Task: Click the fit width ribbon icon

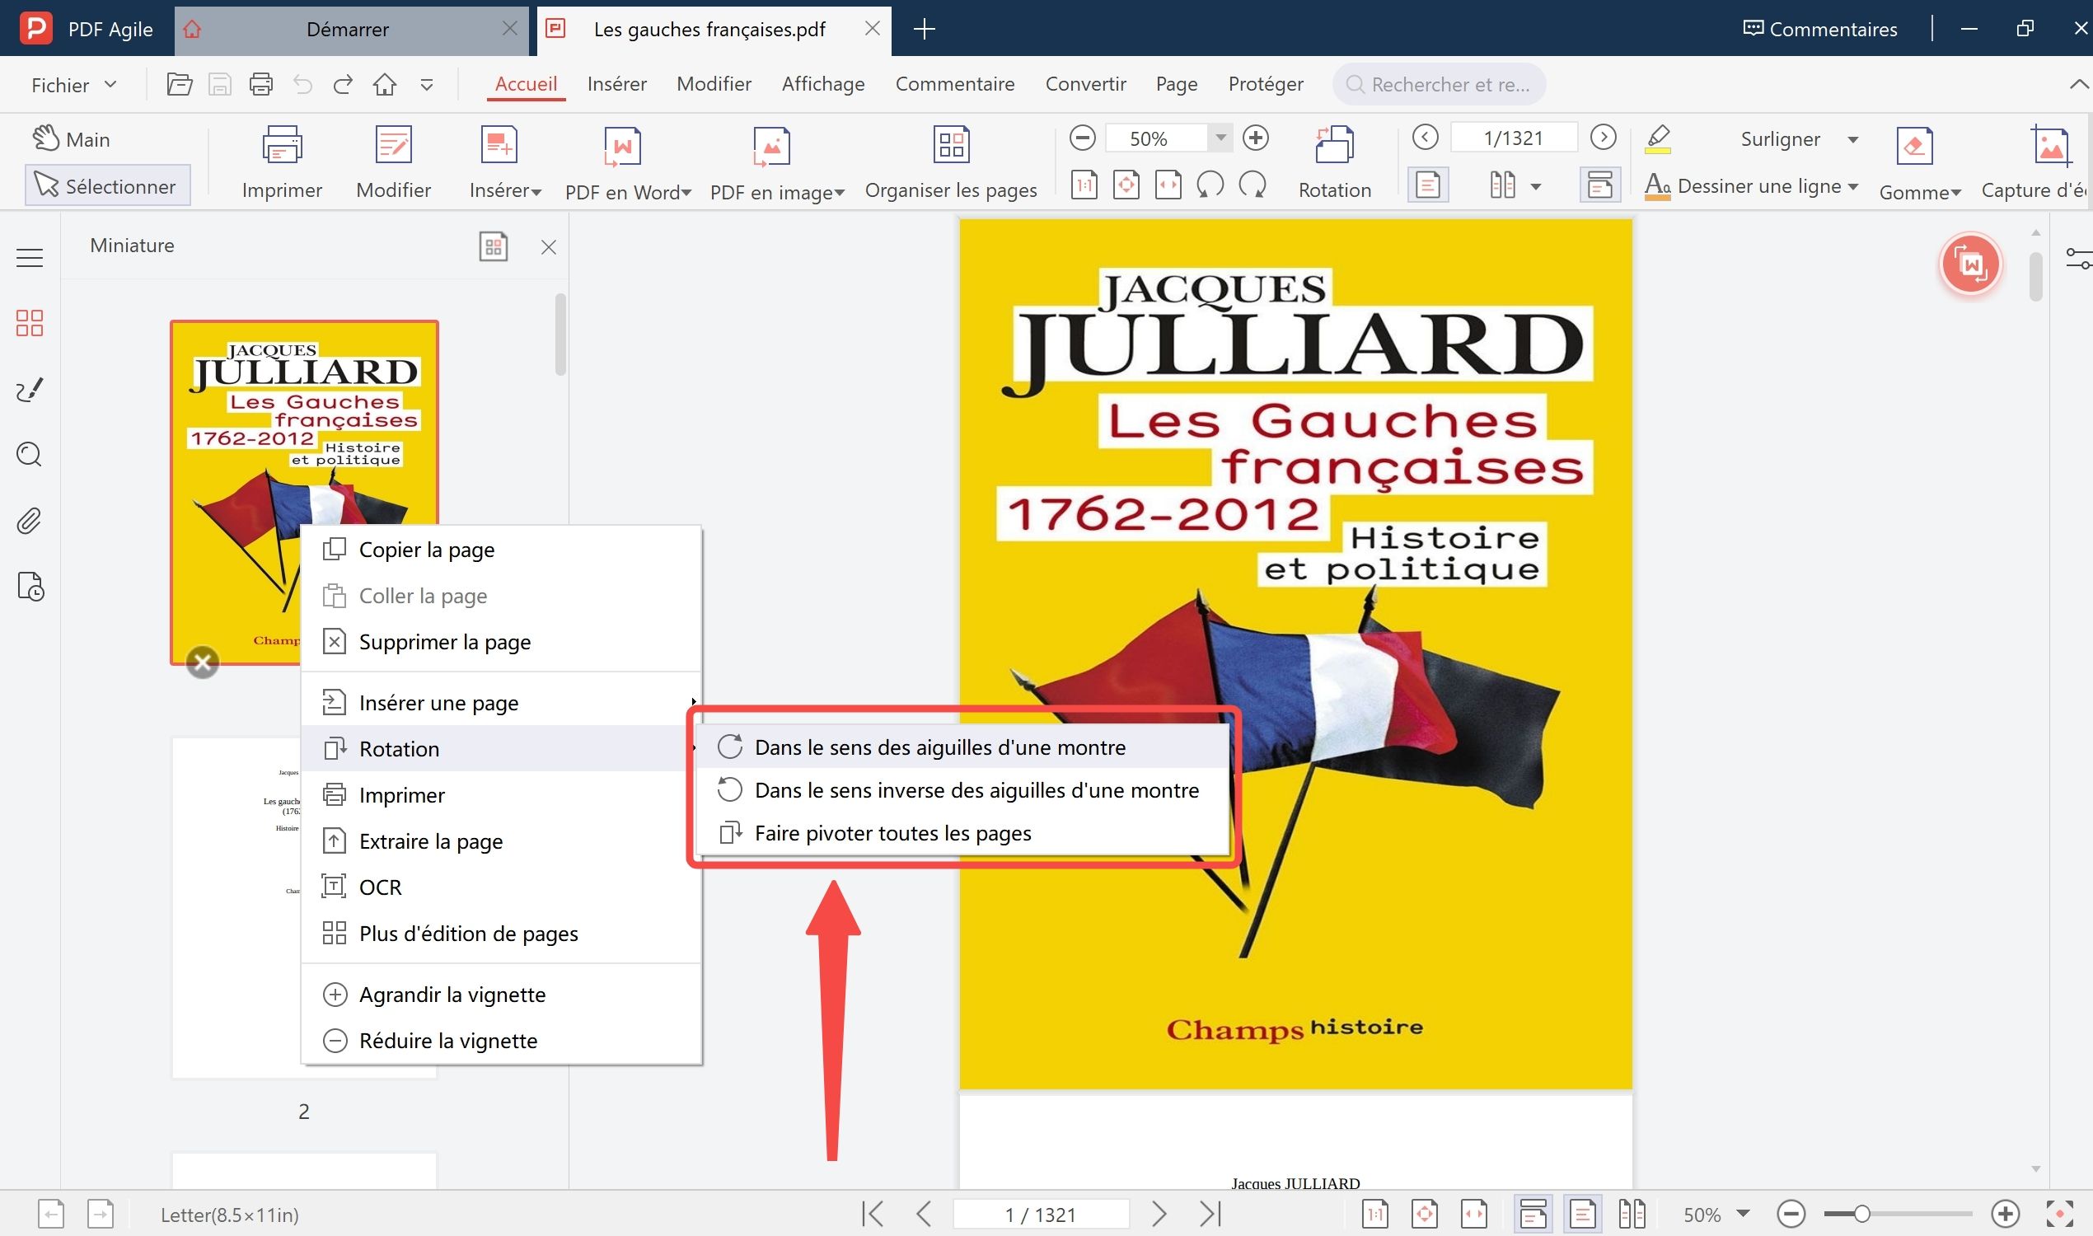Action: click(x=1168, y=185)
